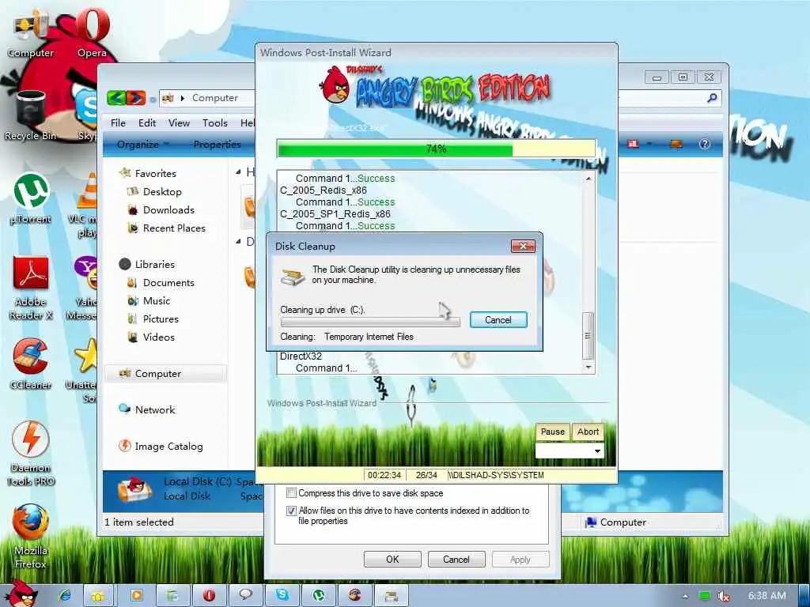The image size is (810, 607).
Task: Select Desktop in navigation pane
Action: tap(162, 191)
